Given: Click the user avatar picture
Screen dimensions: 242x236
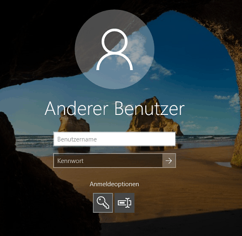Looking at the screenshot, I should tap(114, 49).
